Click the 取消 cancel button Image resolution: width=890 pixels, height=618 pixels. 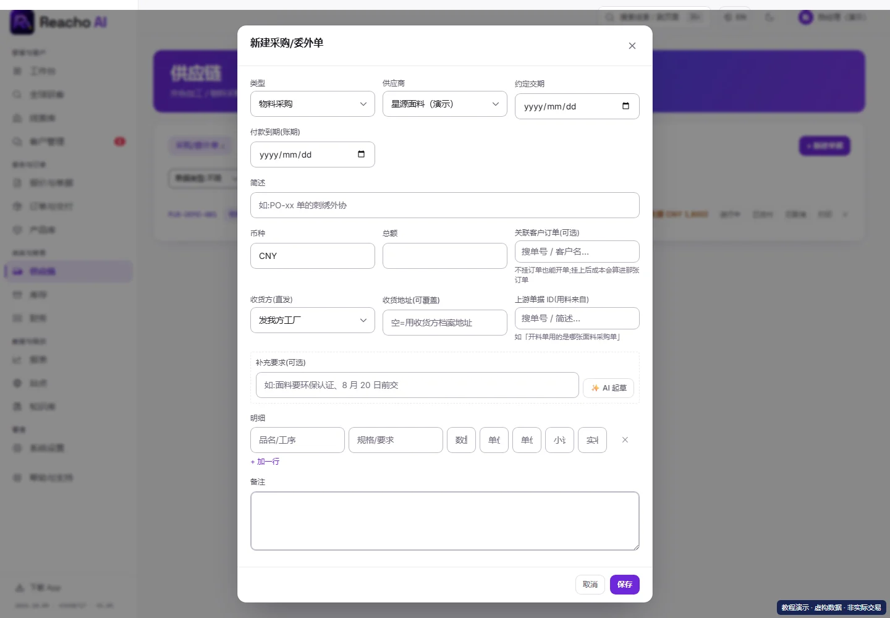click(x=590, y=585)
